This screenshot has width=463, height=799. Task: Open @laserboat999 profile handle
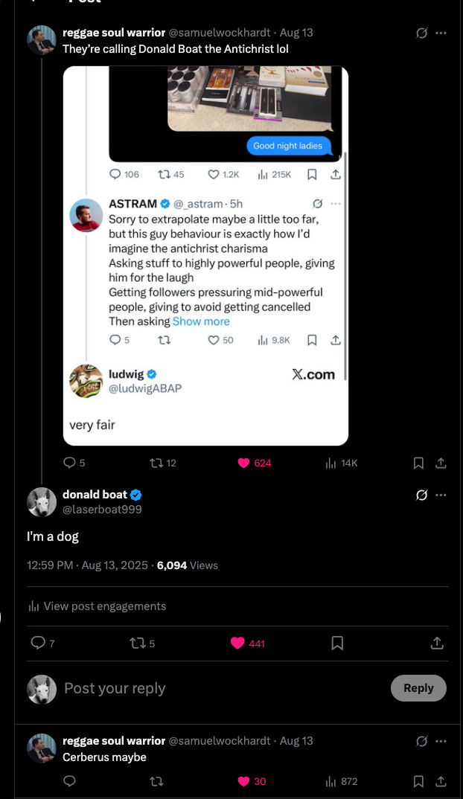click(102, 510)
